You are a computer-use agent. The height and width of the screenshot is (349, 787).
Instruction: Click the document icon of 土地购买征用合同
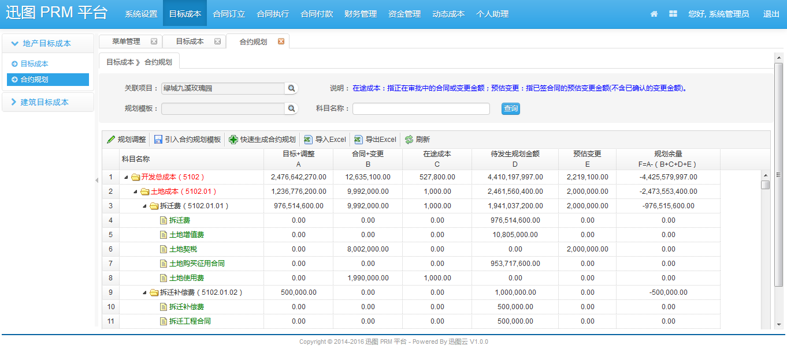[x=164, y=264]
